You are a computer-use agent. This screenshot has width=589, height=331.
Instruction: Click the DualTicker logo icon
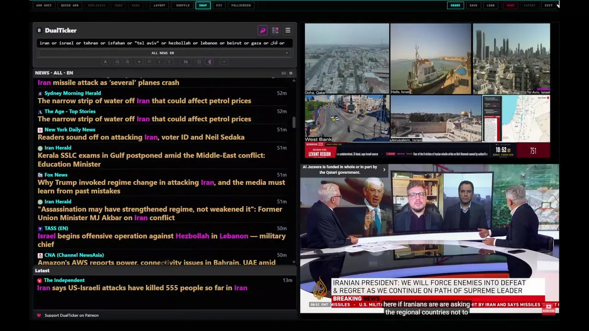pos(40,30)
